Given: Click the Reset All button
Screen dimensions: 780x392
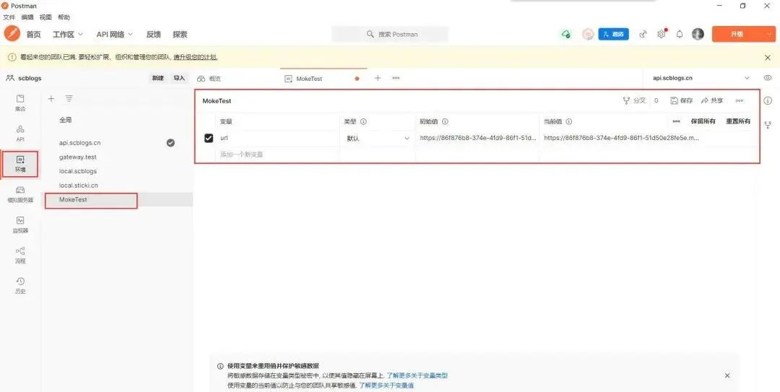Looking at the screenshot, I should click(737, 121).
